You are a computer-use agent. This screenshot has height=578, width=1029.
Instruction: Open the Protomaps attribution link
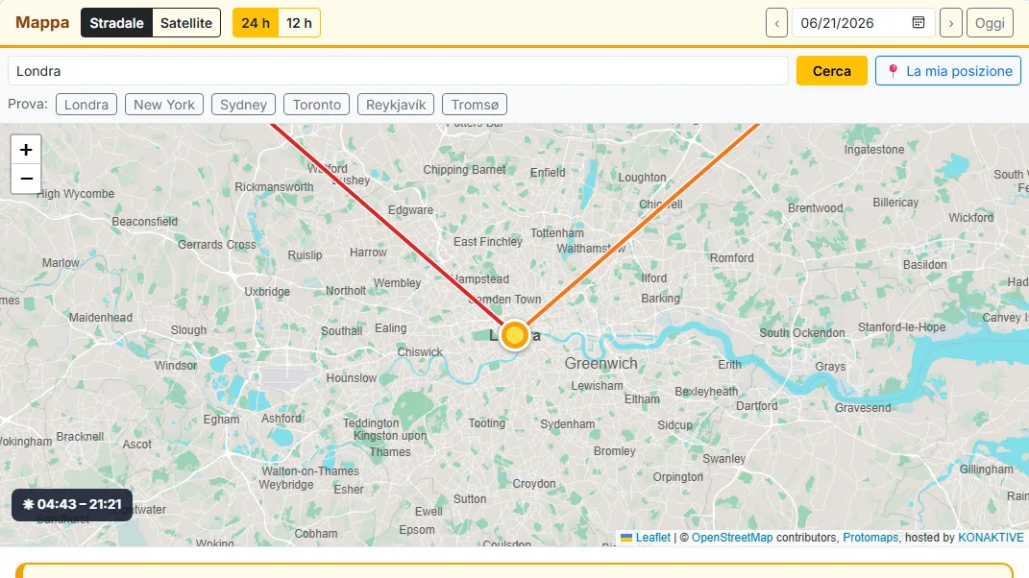pos(870,538)
